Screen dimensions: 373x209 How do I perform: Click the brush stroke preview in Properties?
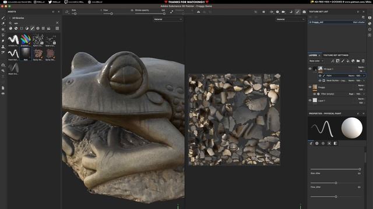point(322,128)
